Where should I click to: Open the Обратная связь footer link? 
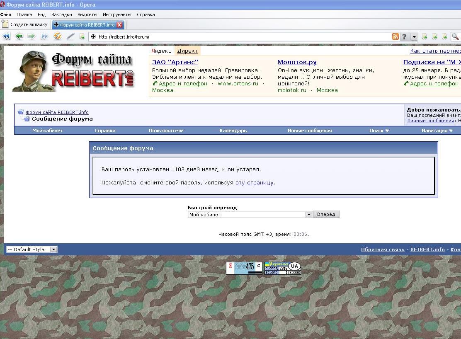pos(383,249)
